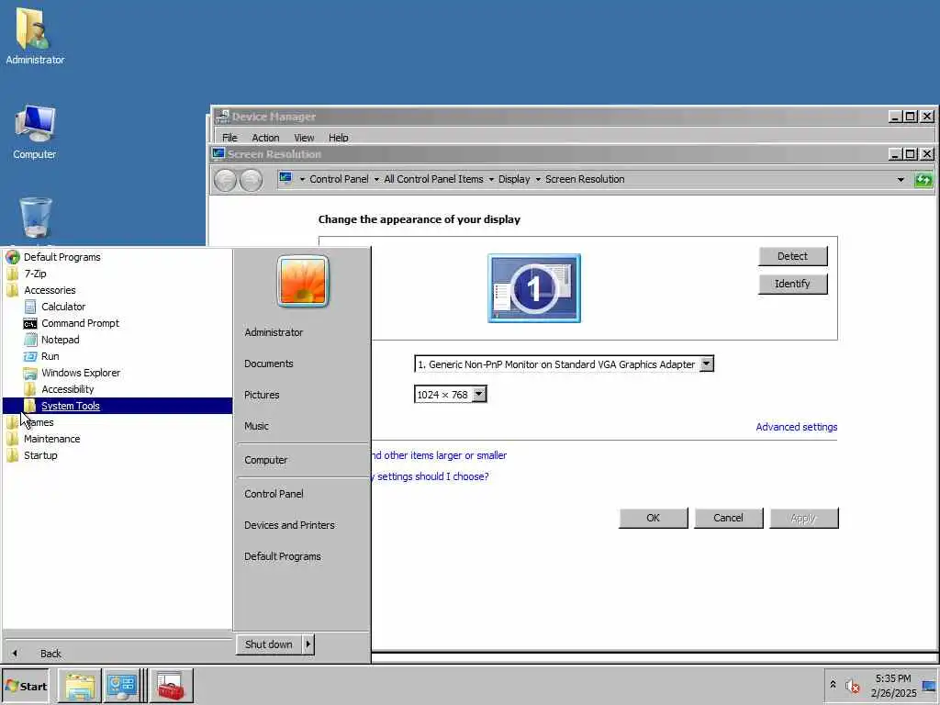Image resolution: width=940 pixels, height=705 pixels.
Task: Open Devices and Printers from Start menu
Action: [x=289, y=525]
